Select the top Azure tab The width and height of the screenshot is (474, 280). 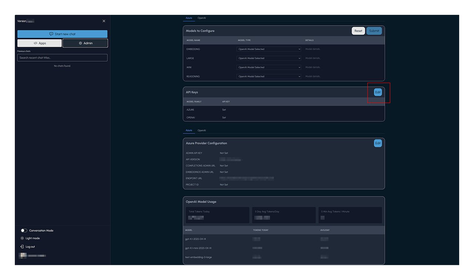189,18
